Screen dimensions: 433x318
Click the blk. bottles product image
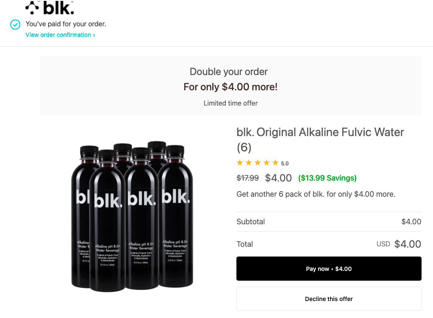(x=132, y=216)
